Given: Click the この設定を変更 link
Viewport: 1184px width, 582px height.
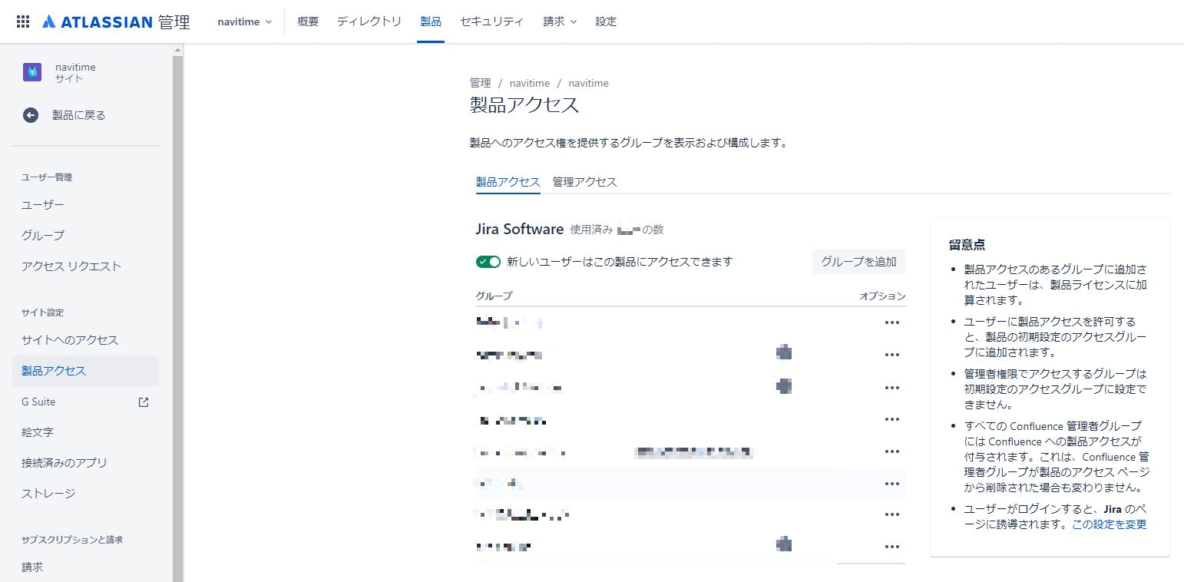Looking at the screenshot, I should click(1109, 524).
